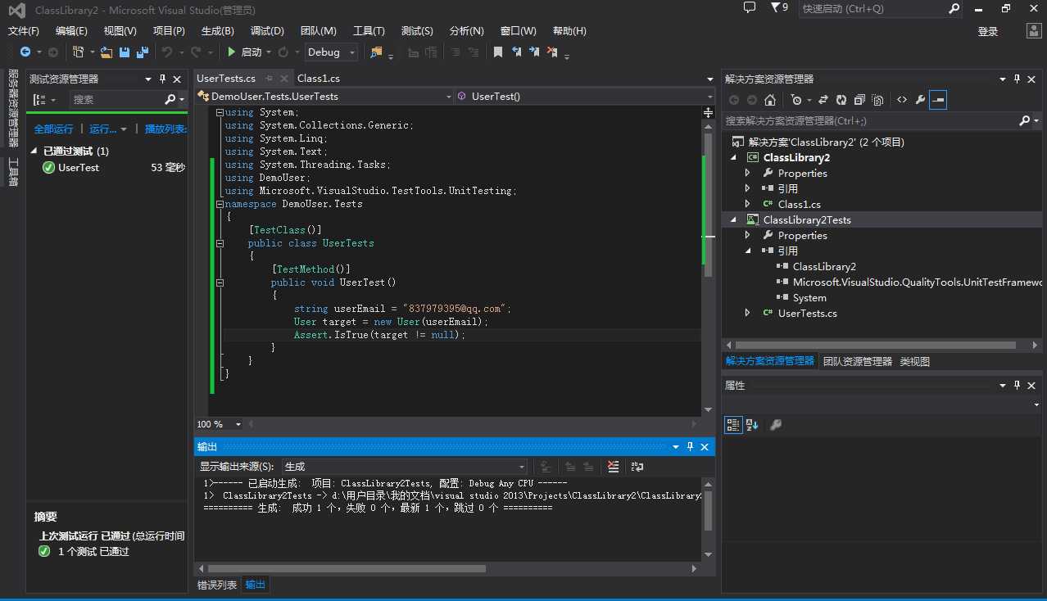
Task: Click the View Code icon in Solution Explorer
Action: (x=902, y=100)
